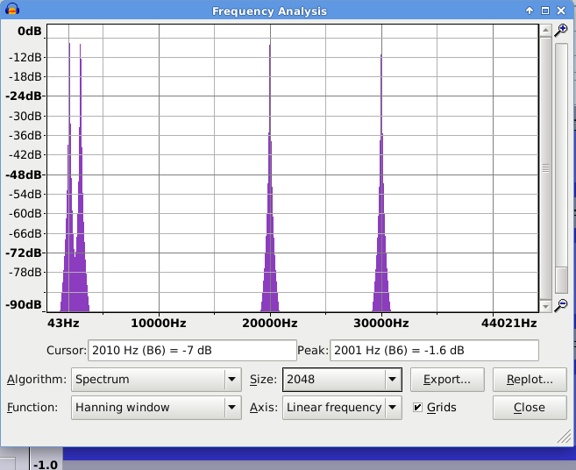The image size is (576, 470).
Task: Click the zoom in magnifier icon
Action: click(x=561, y=30)
